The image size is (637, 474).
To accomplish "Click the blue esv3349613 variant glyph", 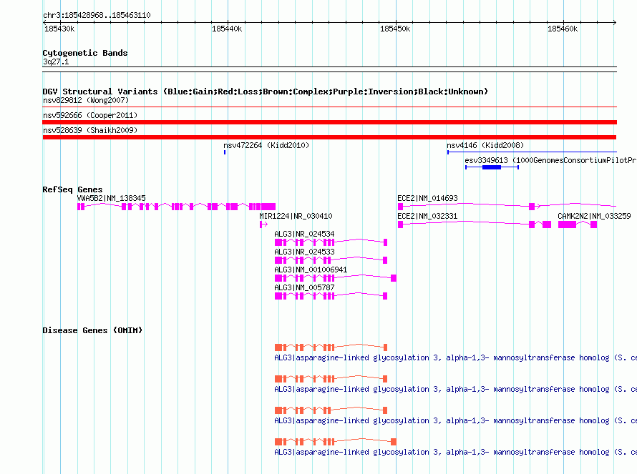I will point(492,167).
